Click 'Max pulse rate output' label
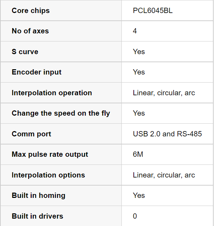The image size is (214, 226). pyautogui.click(x=50, y=155)
